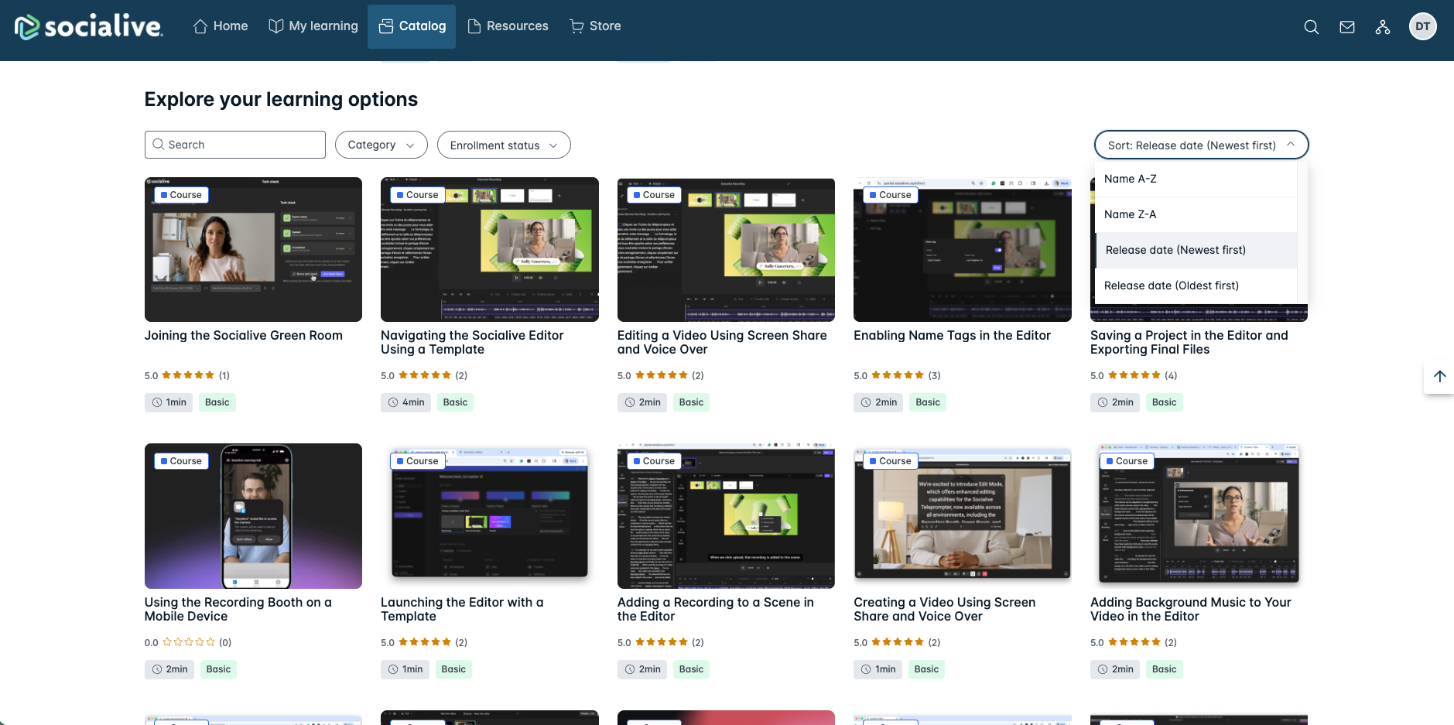The image size is (1454, 725).
Task: Click 4min duration tag on Navigating Editor card
Action: point(406,402)
